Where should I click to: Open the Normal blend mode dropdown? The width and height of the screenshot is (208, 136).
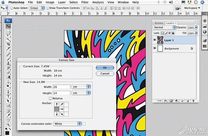164,27
